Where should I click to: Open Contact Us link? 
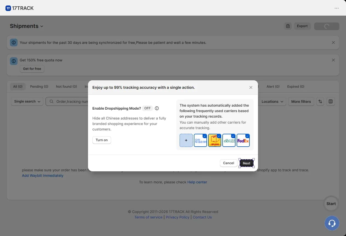(202, 217)
